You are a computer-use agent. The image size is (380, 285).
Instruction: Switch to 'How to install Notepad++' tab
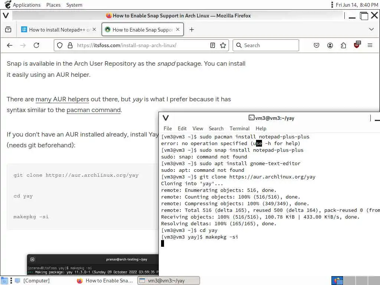(x=59, y=30)
